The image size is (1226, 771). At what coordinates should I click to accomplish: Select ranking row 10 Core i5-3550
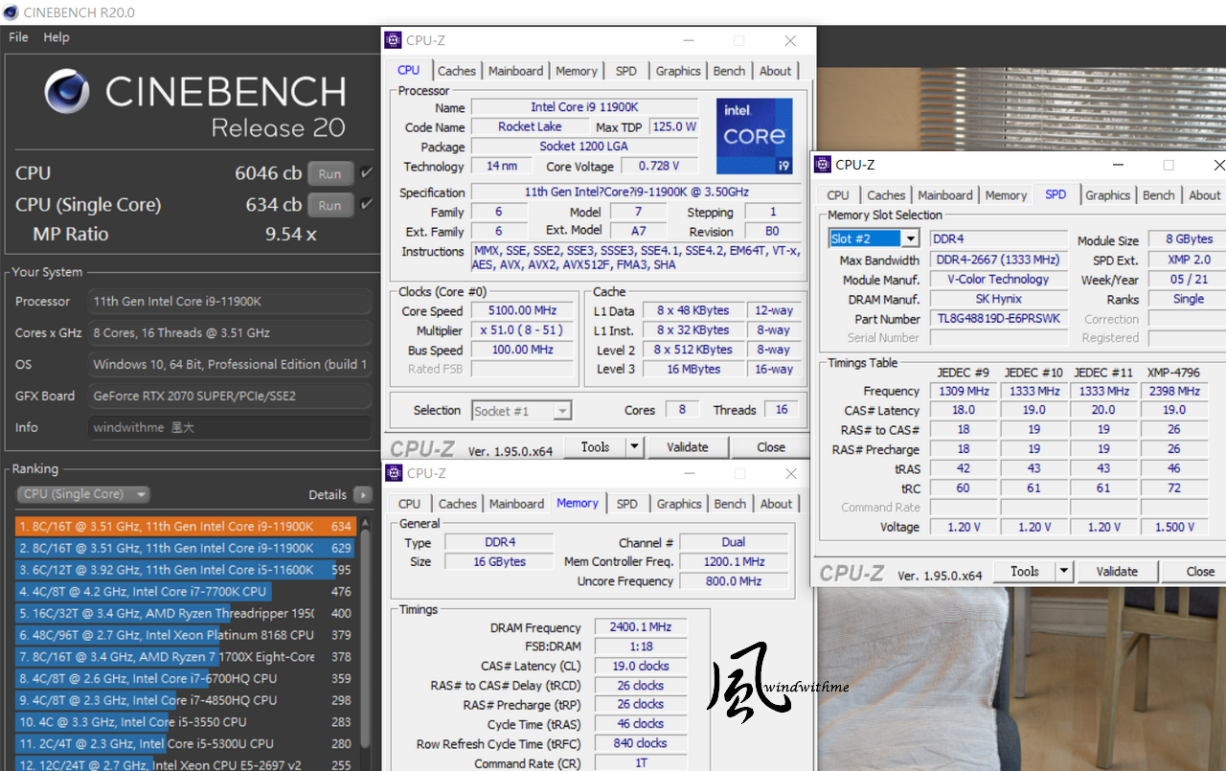coord(186,722)
